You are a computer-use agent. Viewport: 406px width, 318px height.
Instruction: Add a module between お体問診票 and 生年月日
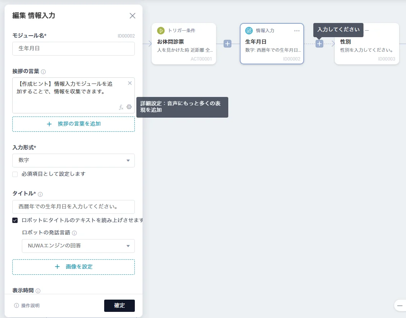click(228, 44)
